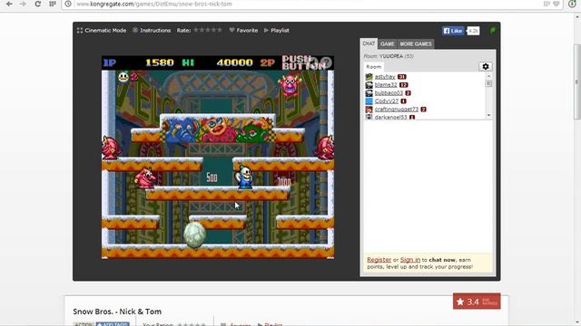Switch to the GAME tab
Screen dimensions: 581x326
click(x=388, y=44)
